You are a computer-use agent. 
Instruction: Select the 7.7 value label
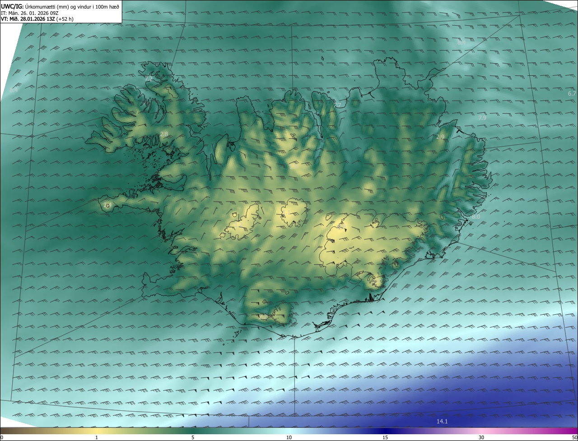point(337,105)
